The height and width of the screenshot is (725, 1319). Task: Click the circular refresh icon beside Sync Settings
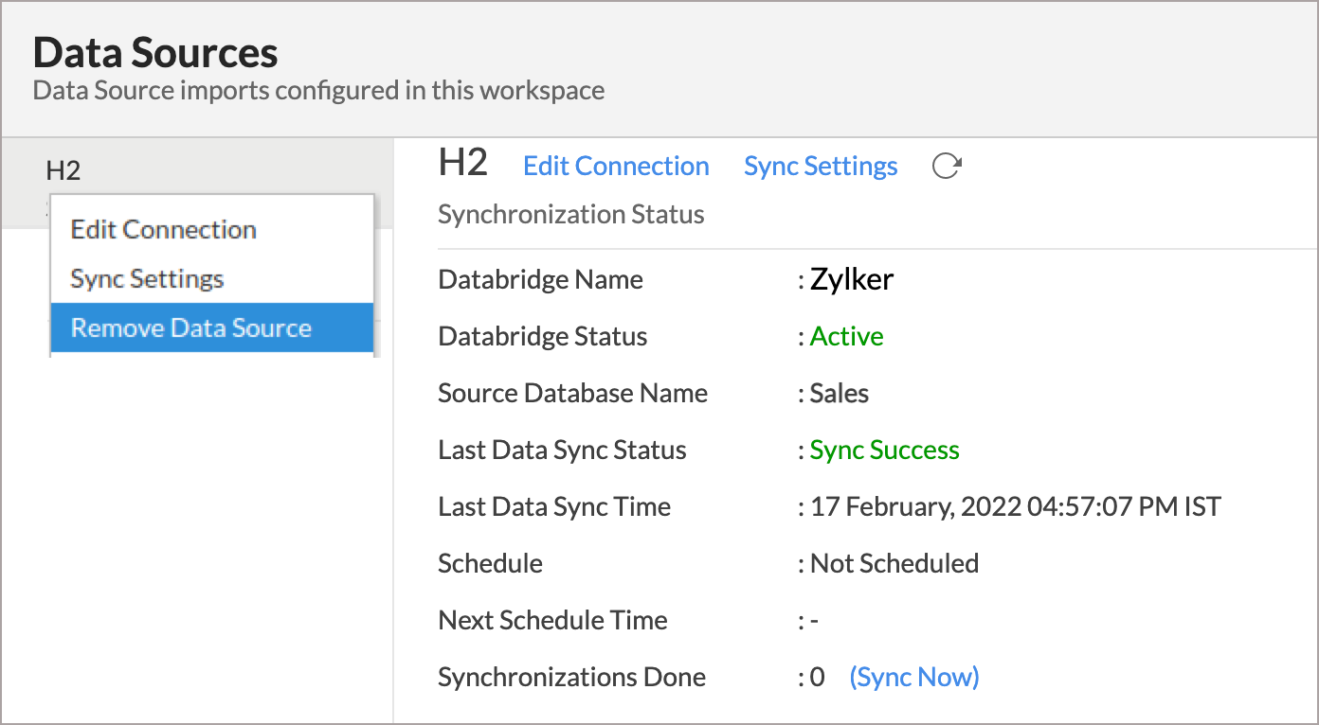tap(946, 164)
